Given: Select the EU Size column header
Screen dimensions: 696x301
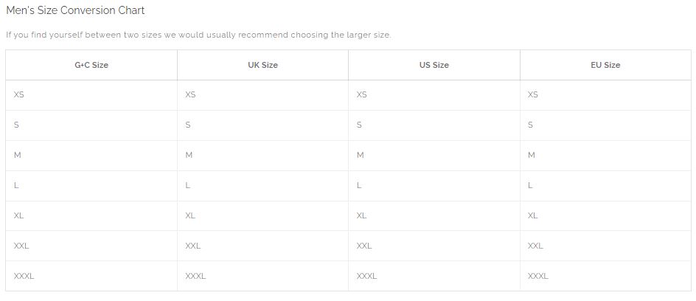Looking at the screenshot, I should 605,65.
